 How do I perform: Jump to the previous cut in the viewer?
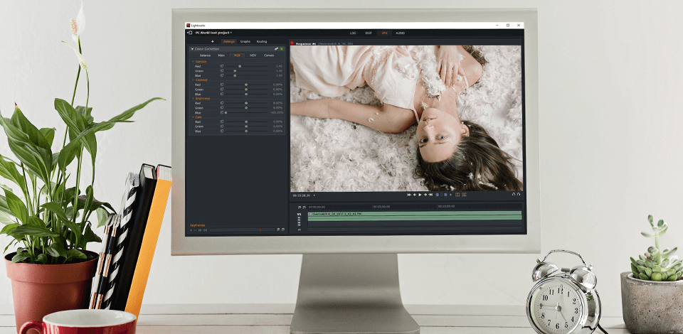tap(410, 195)
